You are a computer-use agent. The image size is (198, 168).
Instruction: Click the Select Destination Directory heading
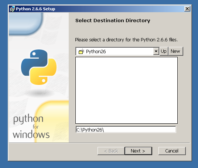tap(113, 21)
